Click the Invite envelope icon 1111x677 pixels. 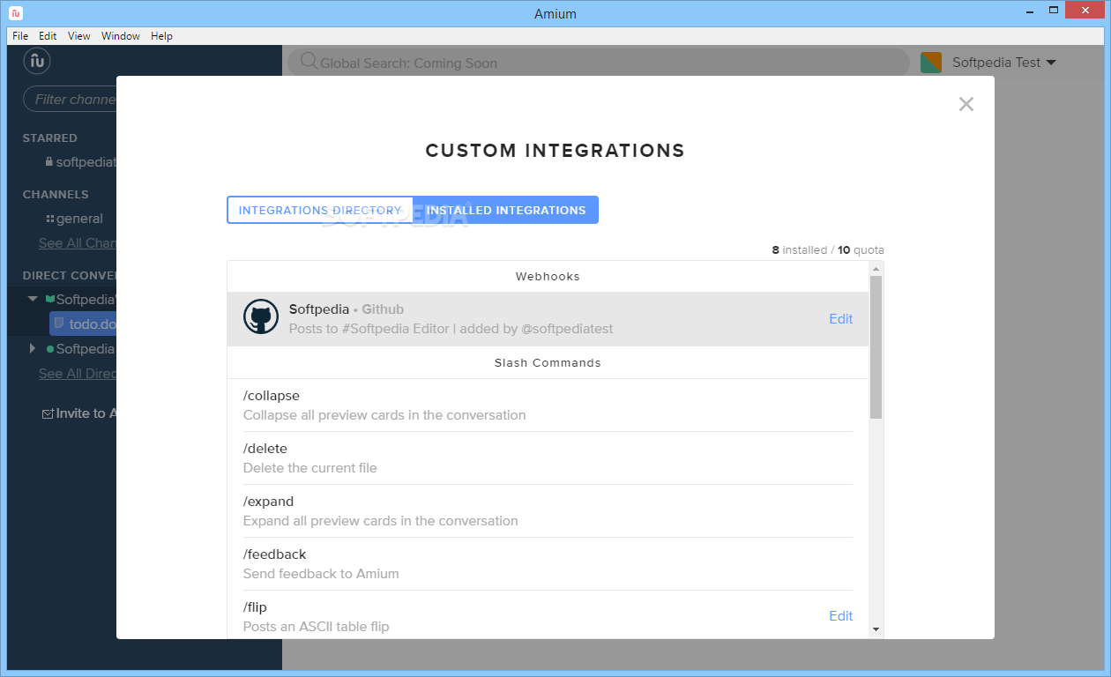48,413
